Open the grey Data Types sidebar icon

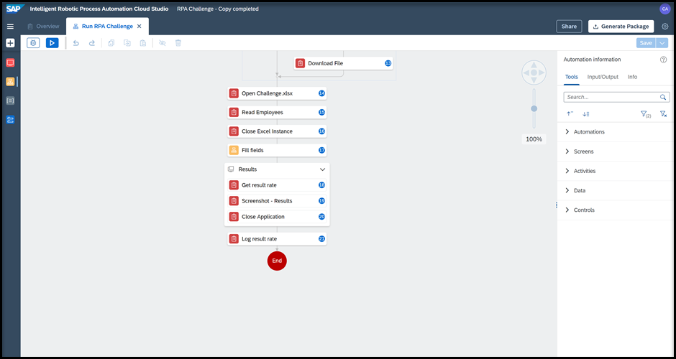point(10,101)
